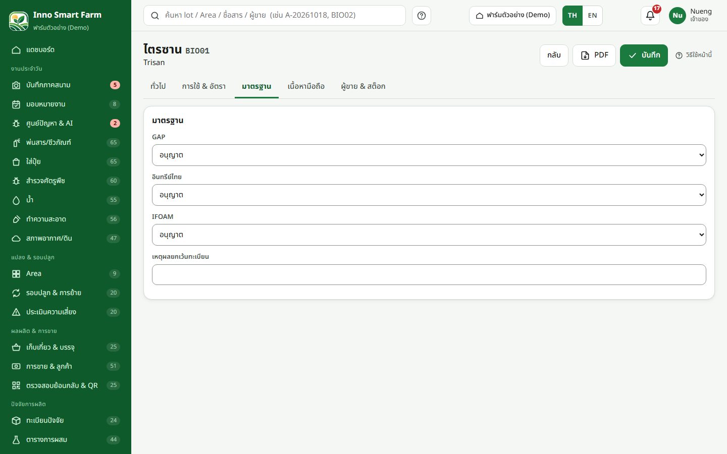Open the วิธีใช้หน้านี้ help link

click(x=694, y=55)
